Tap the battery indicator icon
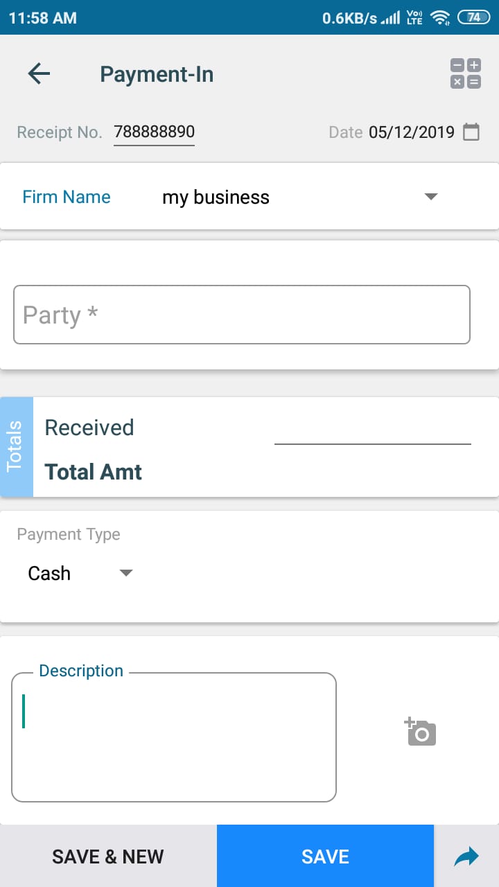 (473, 18)
